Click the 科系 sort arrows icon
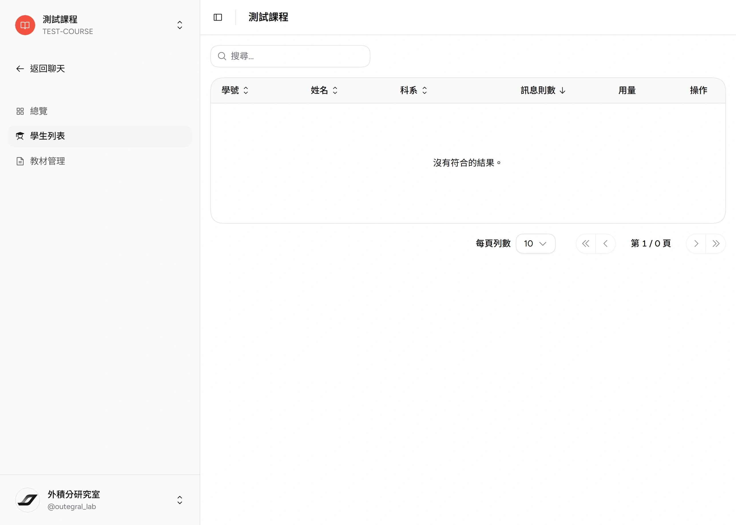This screenshot has width=736, height=525. pos(424,90)
